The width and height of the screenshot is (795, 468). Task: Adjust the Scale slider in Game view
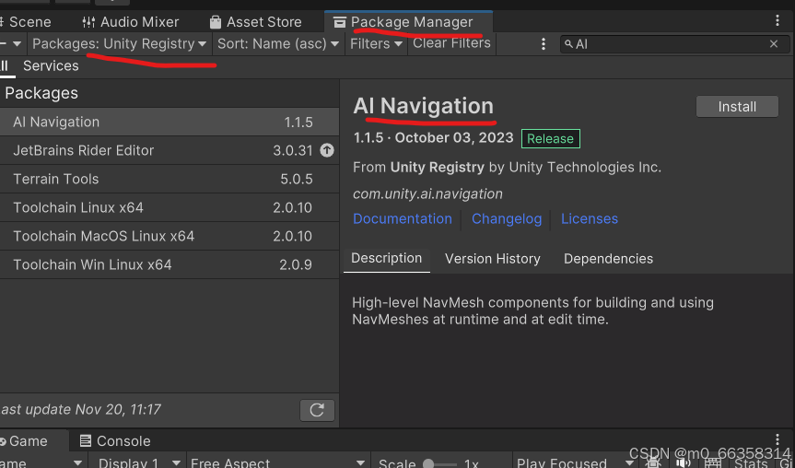click(438, 463)
